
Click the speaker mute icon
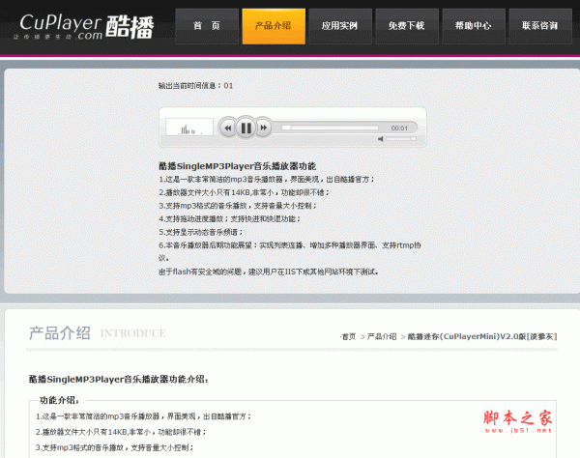(380, 139)
